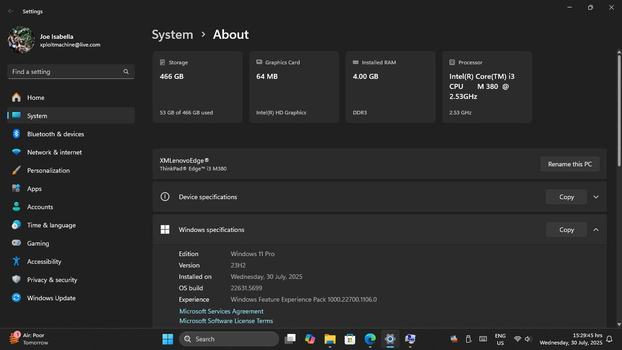This screenshot has height=350, width=622.
Task: Select the Windows 11 Pro edition text
Action: click(x=253, y=254)
